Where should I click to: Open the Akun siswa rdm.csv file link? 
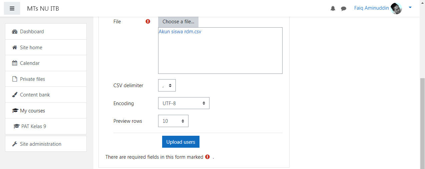coord(180,32)
